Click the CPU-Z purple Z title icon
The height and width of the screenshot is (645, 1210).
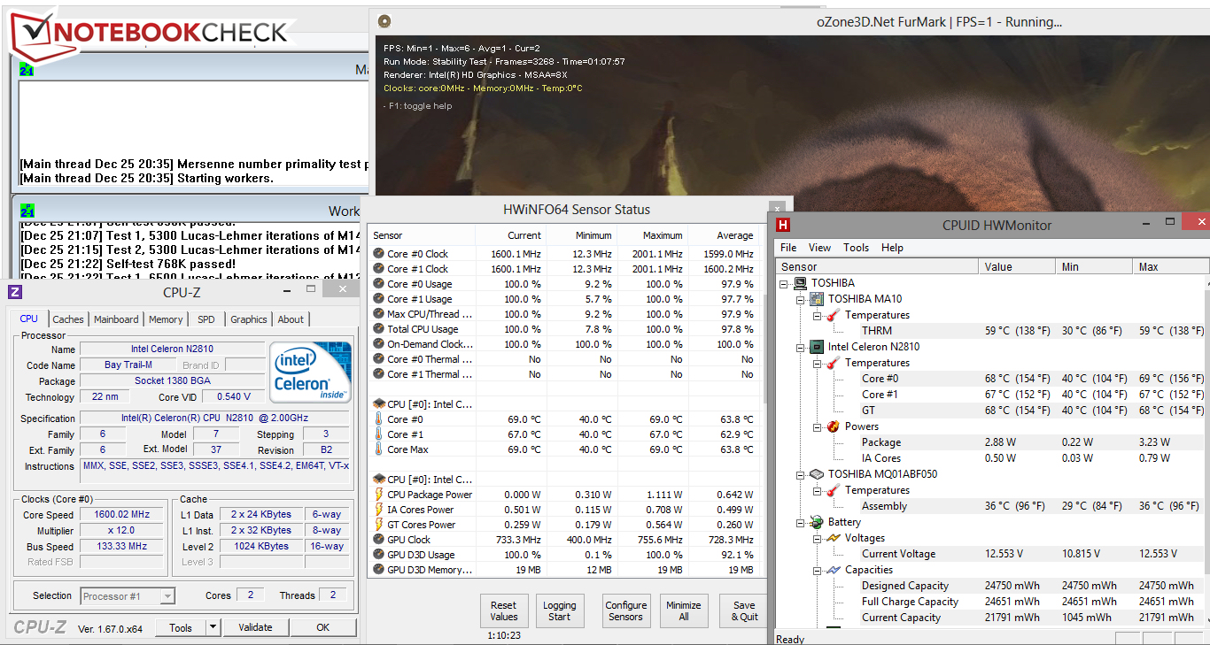click(x=15, y=292)
